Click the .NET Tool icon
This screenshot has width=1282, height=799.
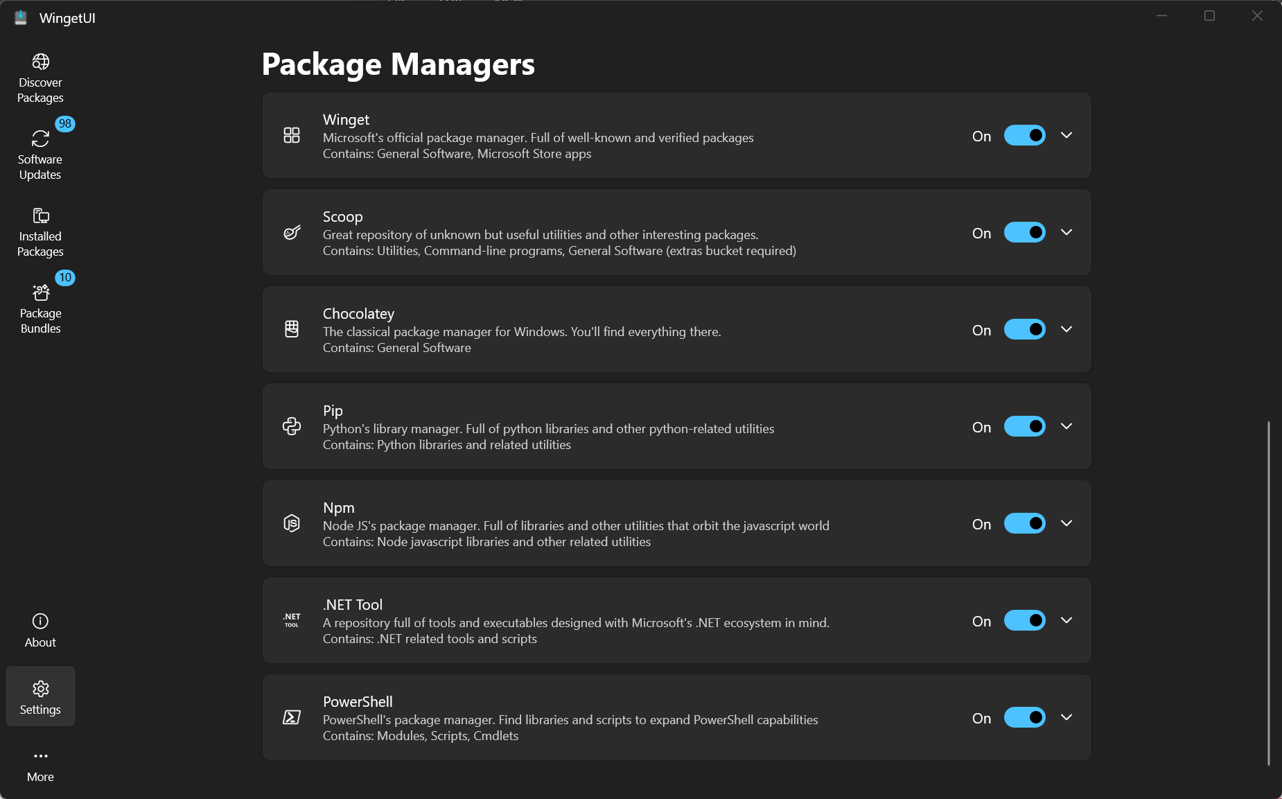[292, 620]
